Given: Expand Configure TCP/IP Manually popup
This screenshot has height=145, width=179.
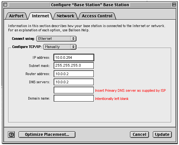Looking at the screenshot, I should point(60,47).
